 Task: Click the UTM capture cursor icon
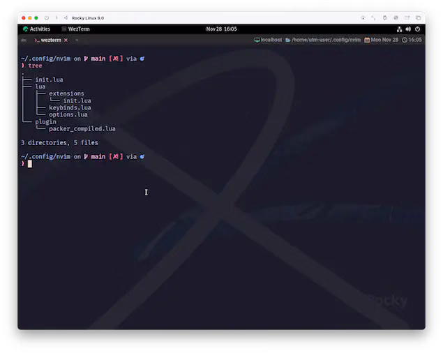[363, 18]
